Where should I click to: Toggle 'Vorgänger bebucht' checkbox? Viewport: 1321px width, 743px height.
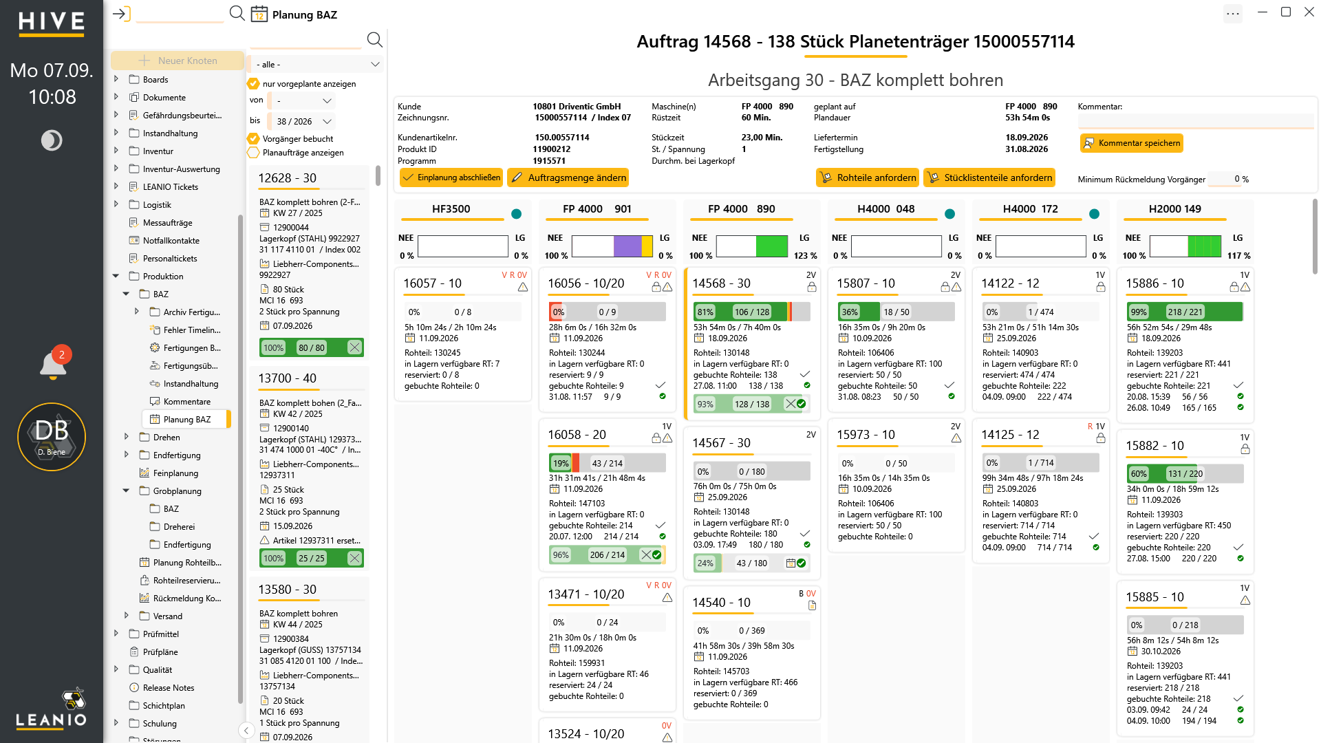tap(253, 139)
